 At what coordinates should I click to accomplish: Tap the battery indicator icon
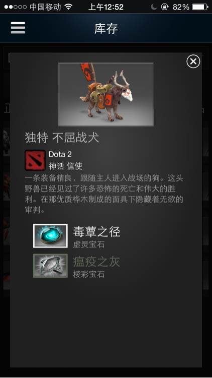click(200, 7)
